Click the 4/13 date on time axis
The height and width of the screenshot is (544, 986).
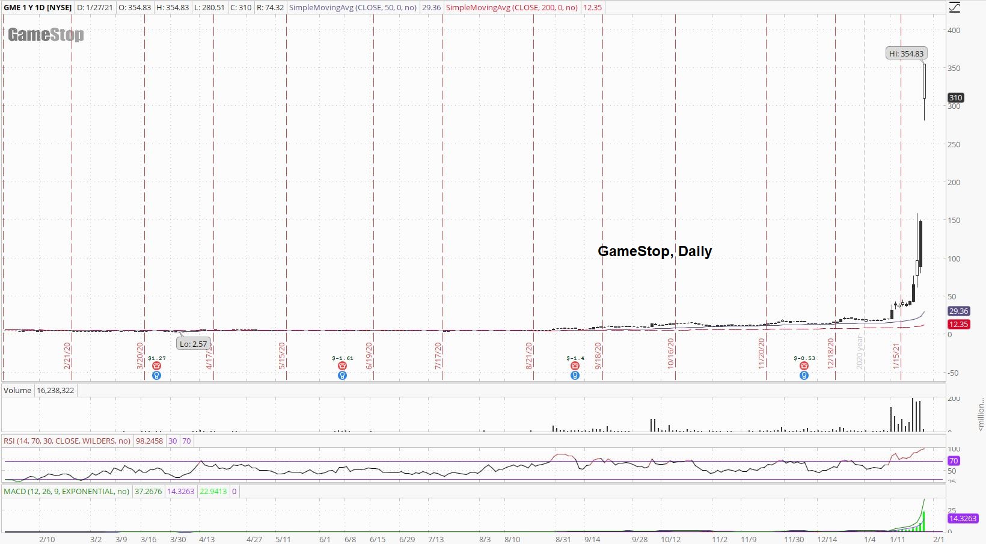pyautogui.click(x=207, y=539)
